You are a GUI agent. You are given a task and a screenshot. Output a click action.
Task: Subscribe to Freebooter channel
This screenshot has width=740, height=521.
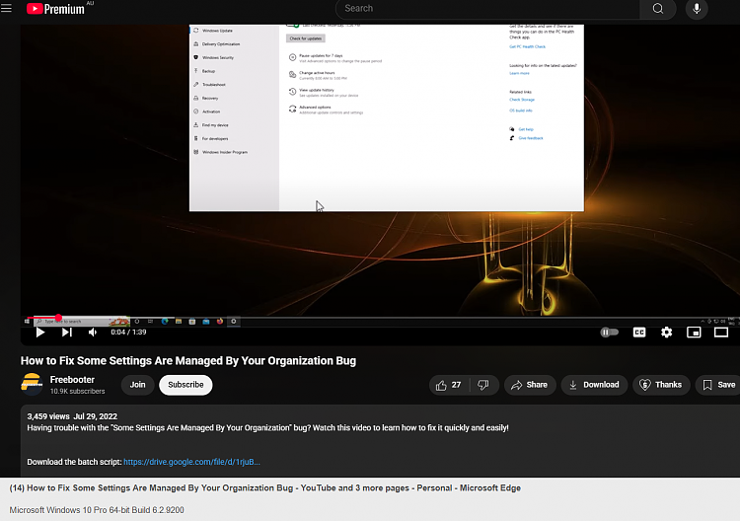pyautogui.click(x=185, y=385)
